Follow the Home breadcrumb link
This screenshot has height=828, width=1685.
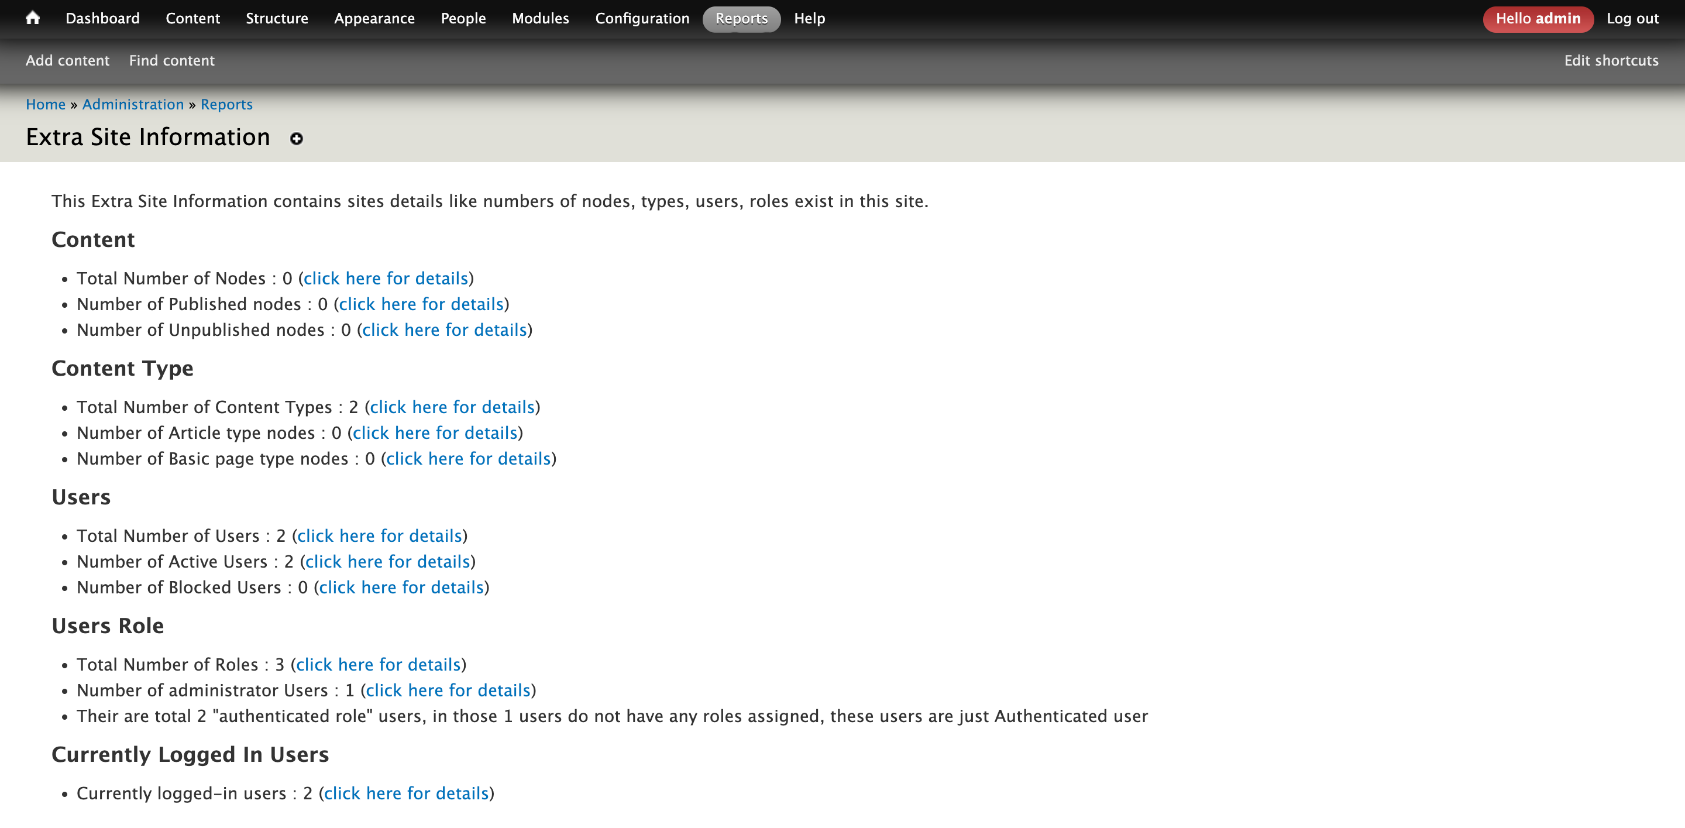click(x=45, y=104)
